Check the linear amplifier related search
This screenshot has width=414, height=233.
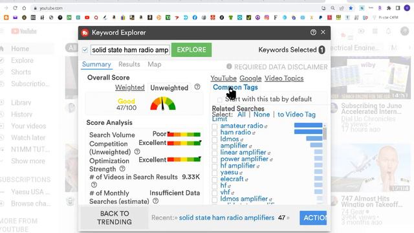215,153
